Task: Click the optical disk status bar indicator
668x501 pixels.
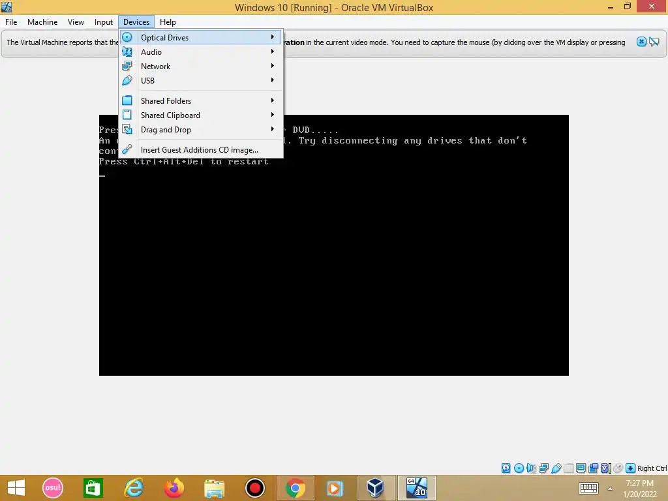Action: click(x=519, y=468)
